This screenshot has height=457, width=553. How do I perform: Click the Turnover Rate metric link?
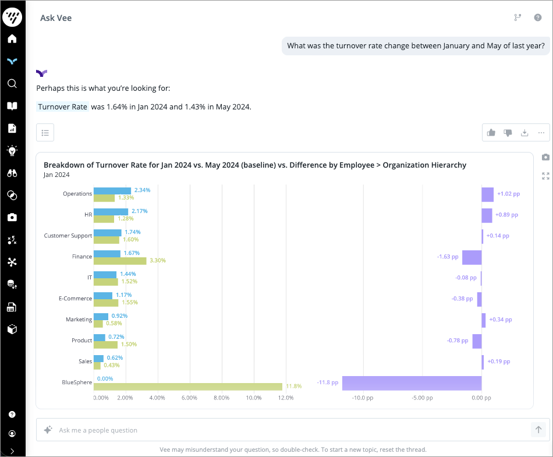[63, 107]
